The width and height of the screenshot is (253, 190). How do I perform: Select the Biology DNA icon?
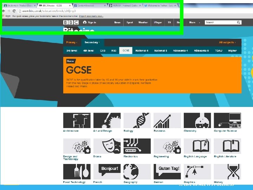pyautogui.click(x=137, y=120)
